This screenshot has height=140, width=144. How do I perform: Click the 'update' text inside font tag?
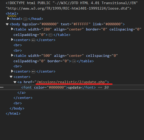pyautogui.click(x=74, y=87)
